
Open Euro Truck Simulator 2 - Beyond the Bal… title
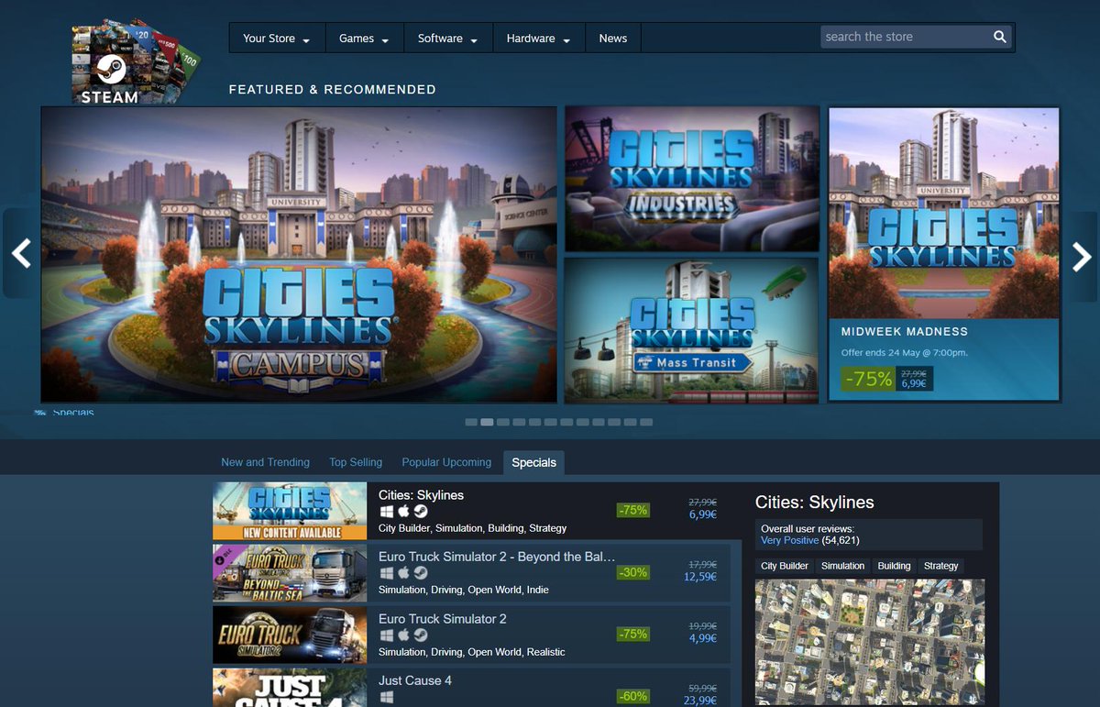[497, 557]
